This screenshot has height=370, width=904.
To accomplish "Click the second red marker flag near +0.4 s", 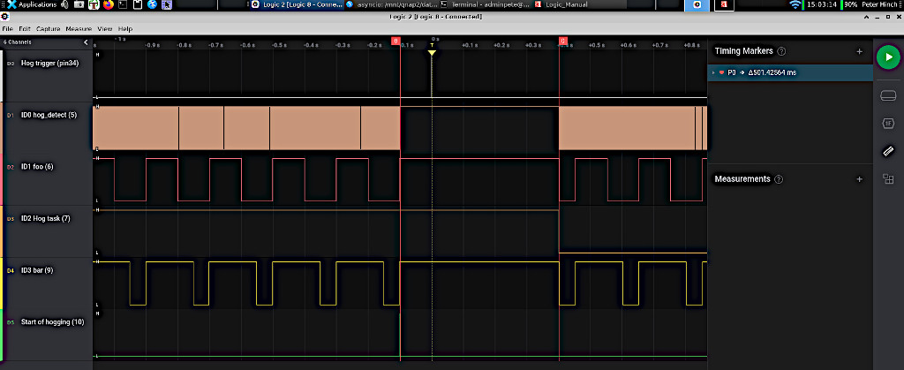I will tap(562, 41).
